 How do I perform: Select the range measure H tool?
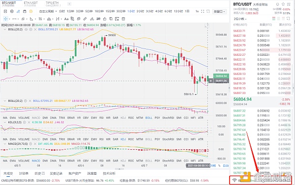pyautogui.click(x=58, y=19)
